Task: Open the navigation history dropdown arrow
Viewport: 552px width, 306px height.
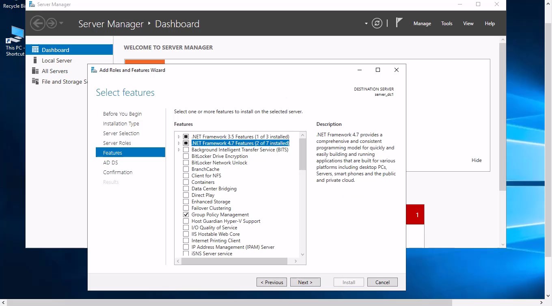Action: pyautogui.click(x=61, y=23)
